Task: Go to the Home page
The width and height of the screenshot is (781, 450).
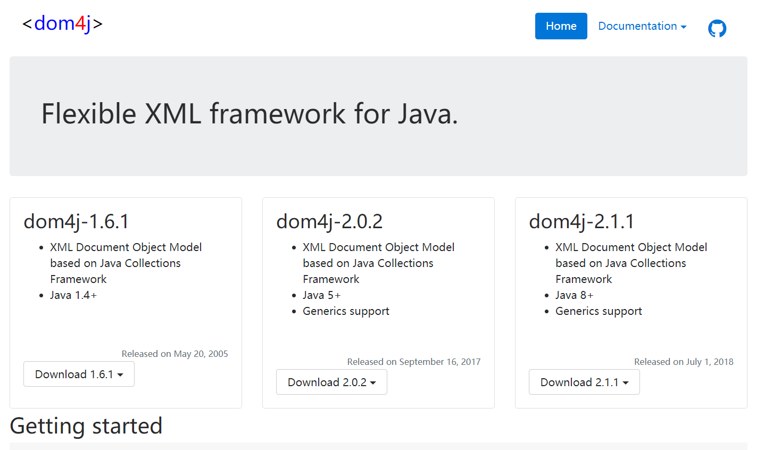Action: [x=561, y=26]
